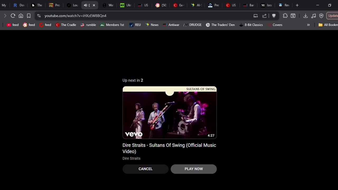
Task: Switch to the 'Ex-' tab
Action: tap(179, 5)
